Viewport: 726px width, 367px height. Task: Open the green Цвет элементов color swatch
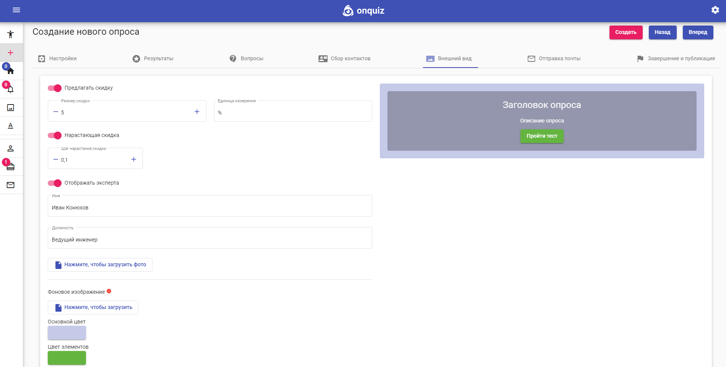pos(67,358)
